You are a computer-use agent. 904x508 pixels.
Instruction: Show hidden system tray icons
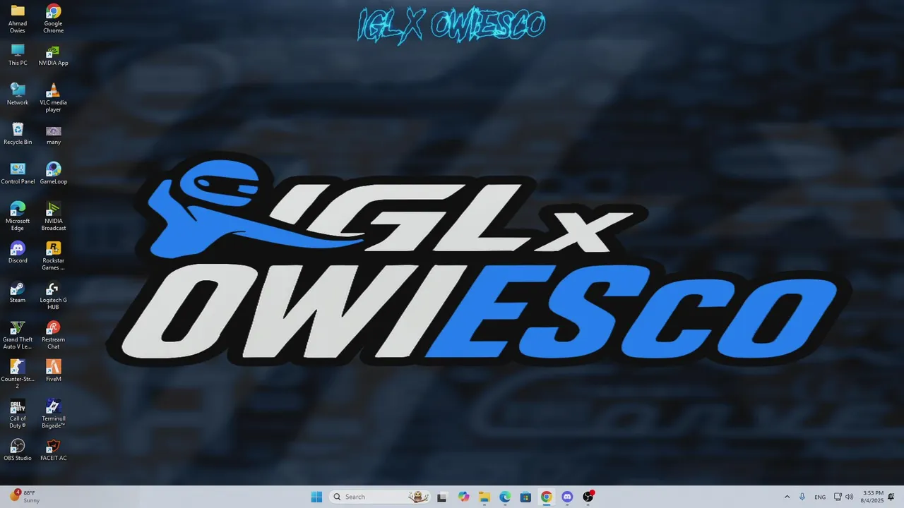(787, 497)
